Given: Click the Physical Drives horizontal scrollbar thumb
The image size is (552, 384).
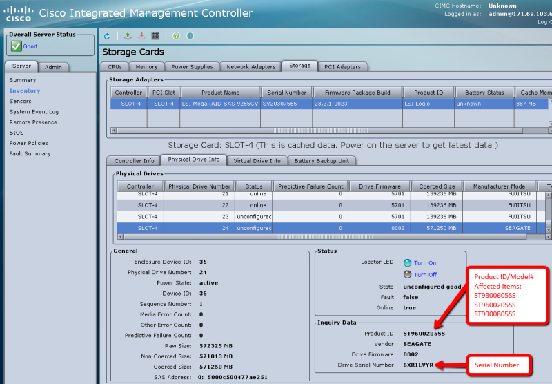Looking at the screenshot, I should point(324,237).
